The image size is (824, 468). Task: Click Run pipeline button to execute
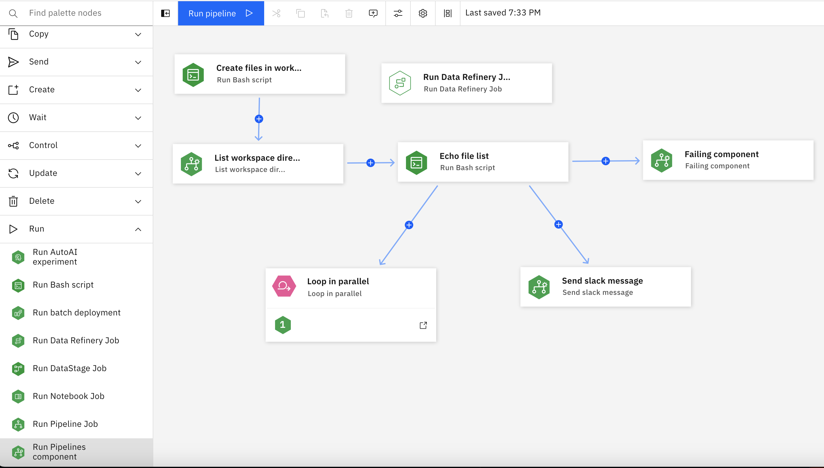coord(221,12)
